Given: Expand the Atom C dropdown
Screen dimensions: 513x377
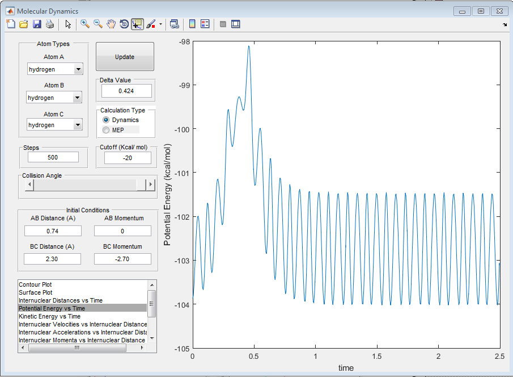Looking at the screenshot, I should coord(78,125).
